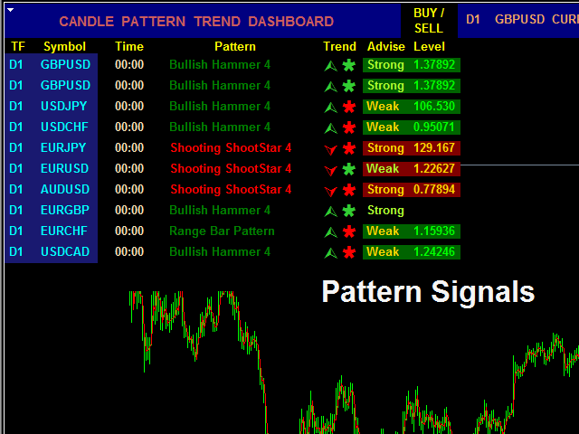Click the Pattern Signals heading
Viewport: 579px width, 434px height.
pos(428,292)
